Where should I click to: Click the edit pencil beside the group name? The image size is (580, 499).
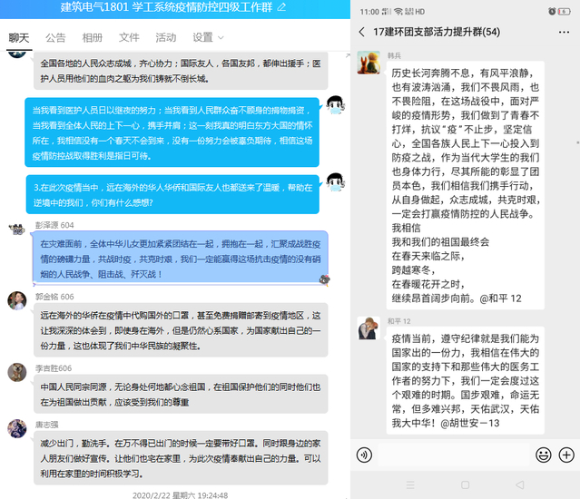281,7
